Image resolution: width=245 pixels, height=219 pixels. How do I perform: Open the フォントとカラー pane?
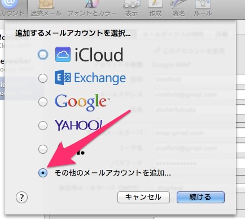click(92, 8)
